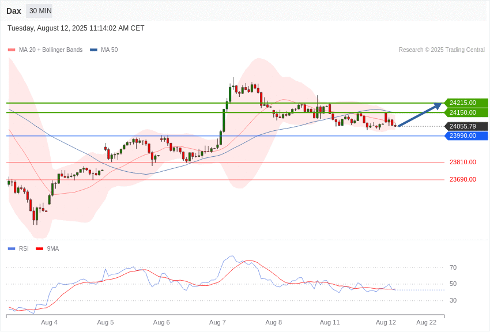Click the red 9MA legend swatch
Viewport: 490px width, 332px height.
click(39, 248)
